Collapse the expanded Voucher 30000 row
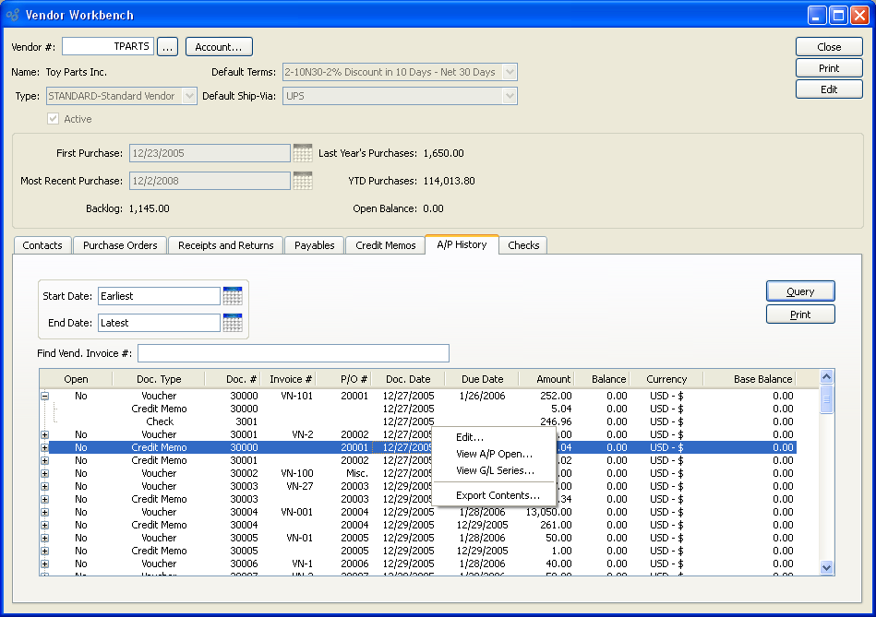Screen dimensions: 876x617 (x=44, y=396)
